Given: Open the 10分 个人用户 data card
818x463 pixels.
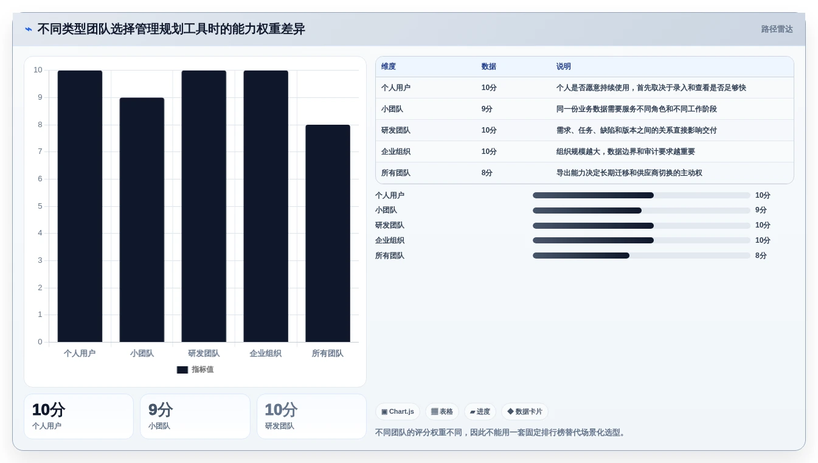Looking at the screenshot, I should point(78,416).
